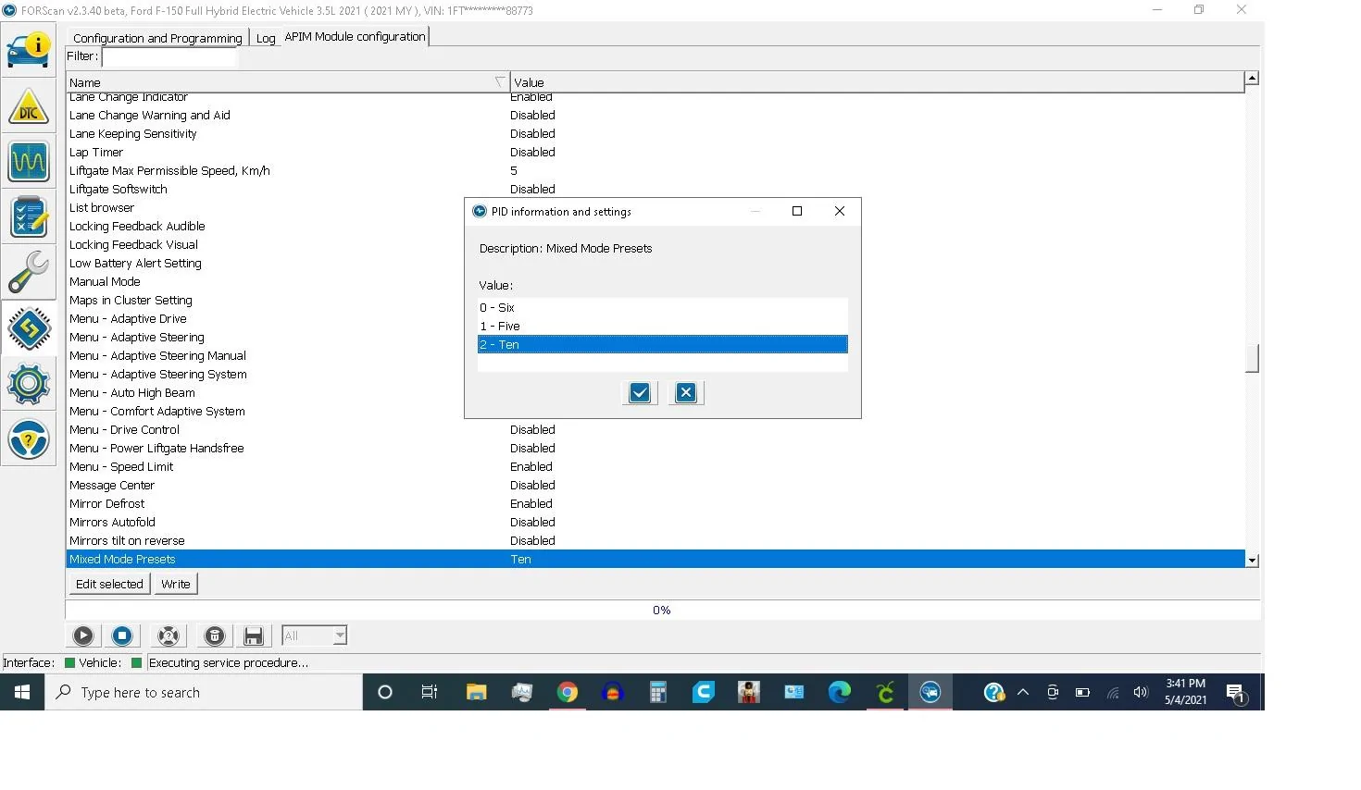Cancel the dialog with the X button
This screenshot has height=790, width=1361.
pyautogui.click(x=686, y=393)
